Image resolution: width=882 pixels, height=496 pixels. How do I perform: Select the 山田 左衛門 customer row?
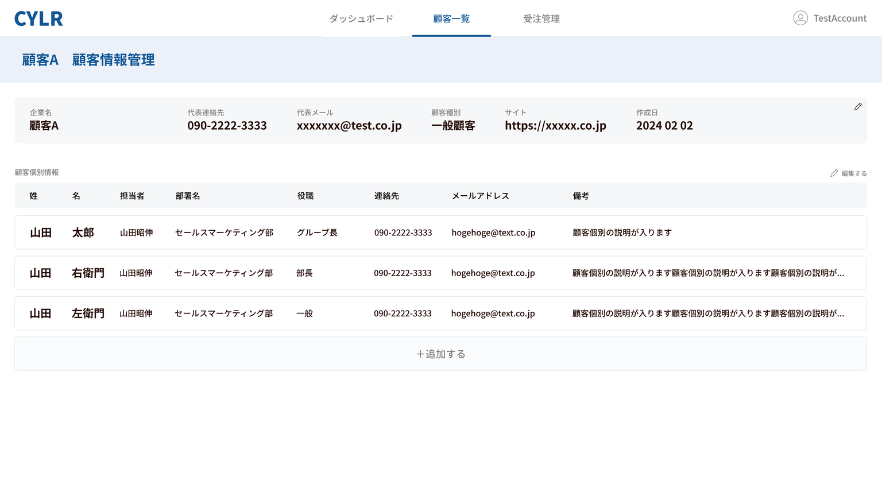(440, 313)
